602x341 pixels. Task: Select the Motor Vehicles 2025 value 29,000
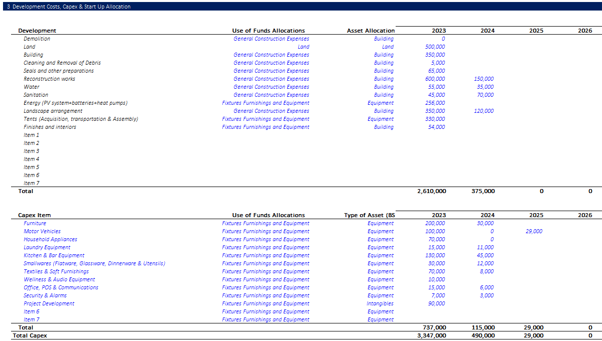533,231
